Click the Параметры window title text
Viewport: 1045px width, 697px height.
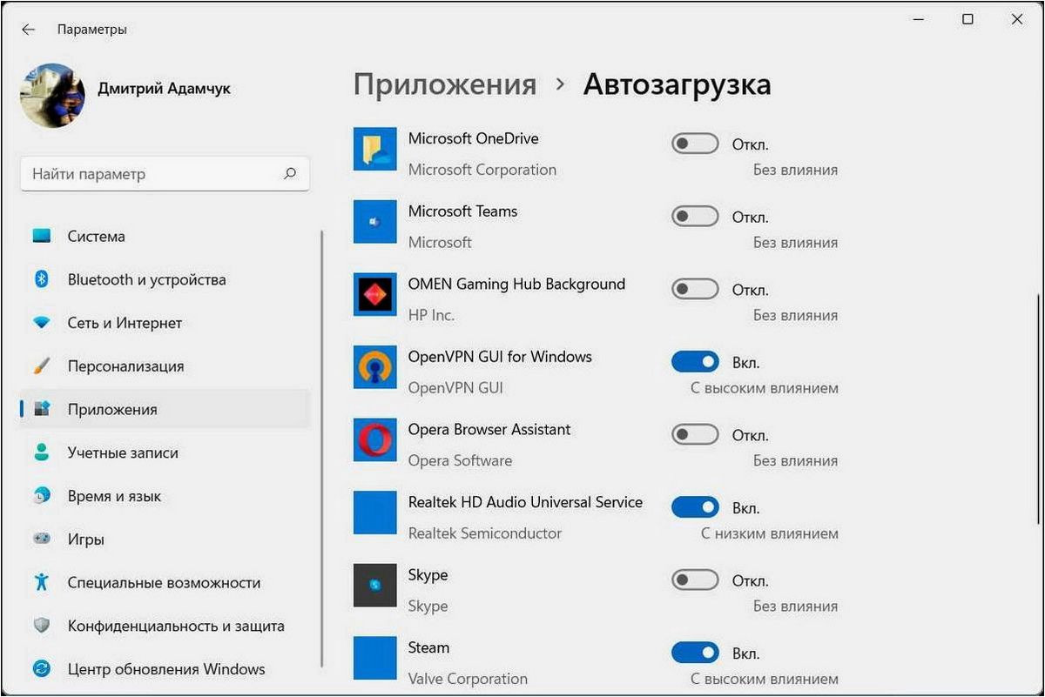click(x=92, y=30)
